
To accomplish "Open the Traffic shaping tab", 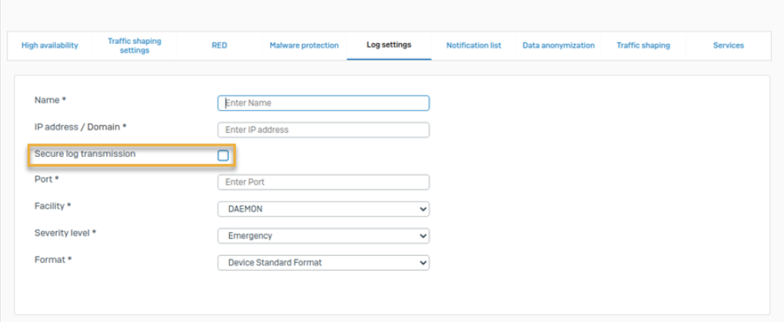I will tap(643, 45).
